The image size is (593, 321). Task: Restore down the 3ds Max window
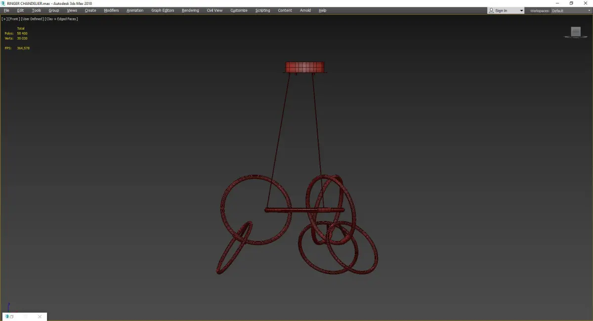click(x=571, y=3)
